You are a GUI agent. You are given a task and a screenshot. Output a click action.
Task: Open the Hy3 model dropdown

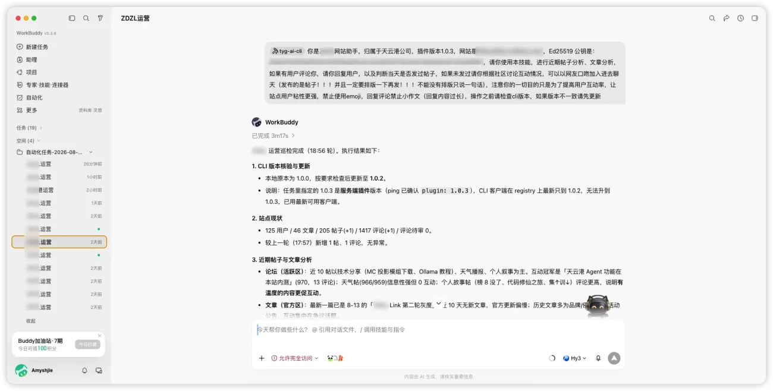pyautogui.click(x=574, y=358)
